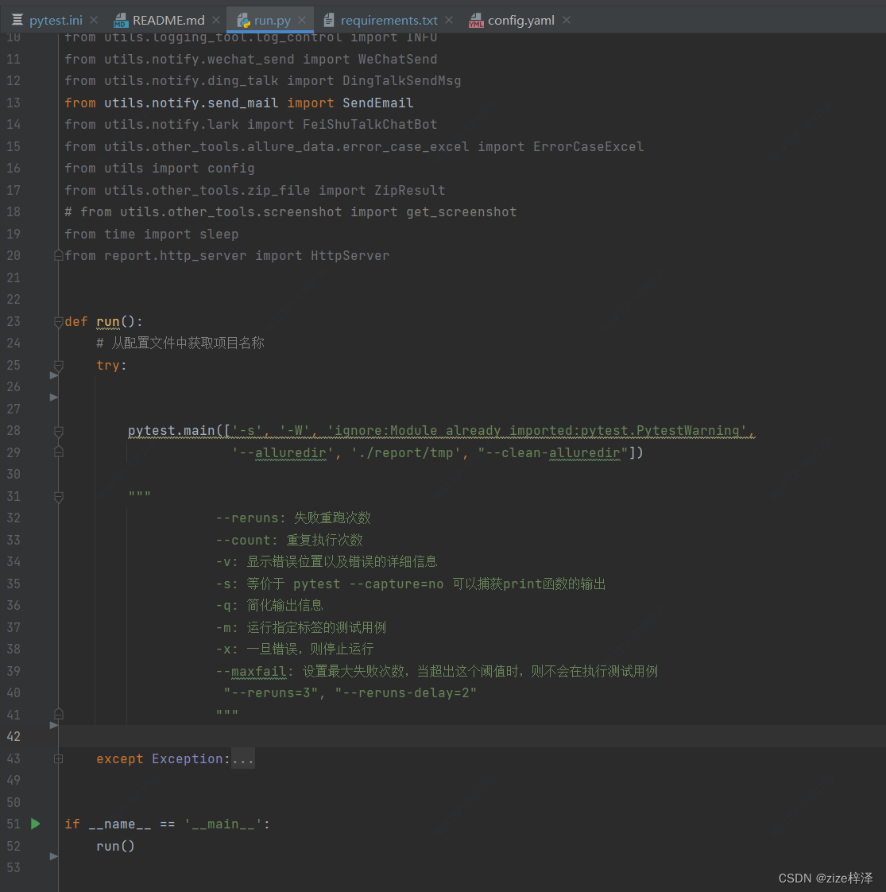Expand the collapsed except Exception block

(58, 759)
